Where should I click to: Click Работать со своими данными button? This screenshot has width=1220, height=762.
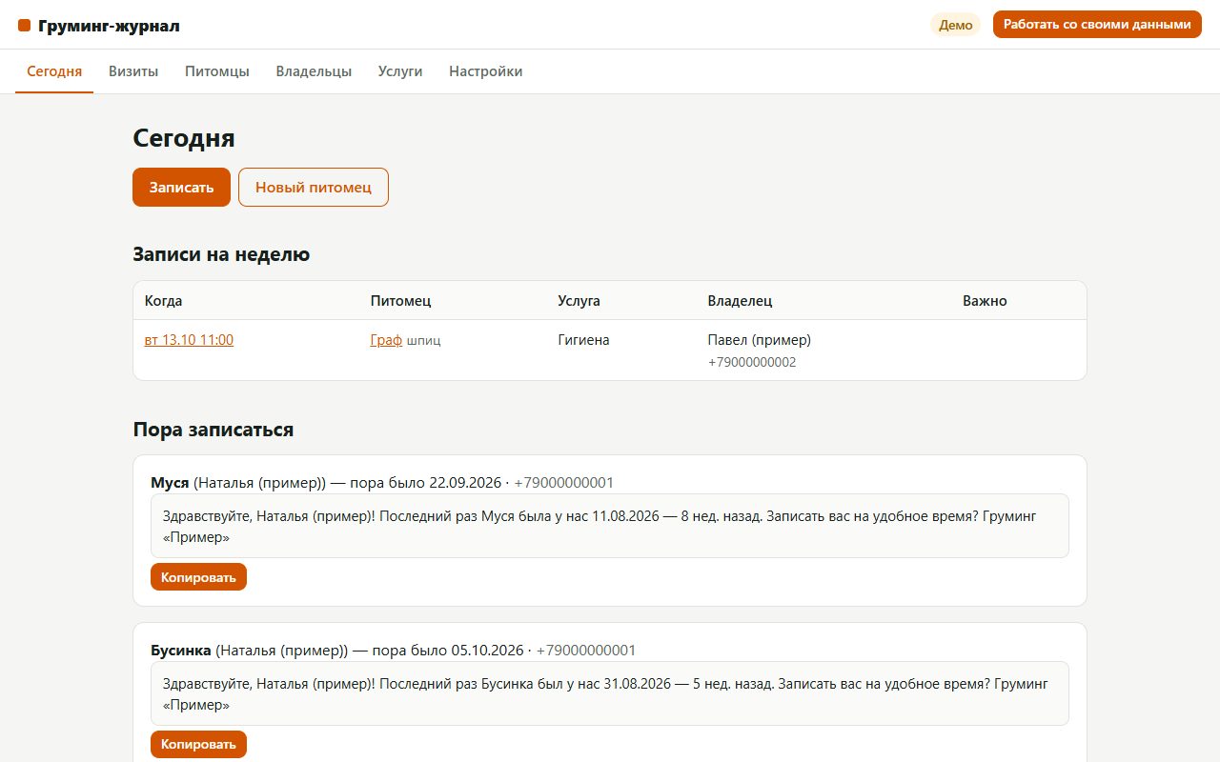1097,25
